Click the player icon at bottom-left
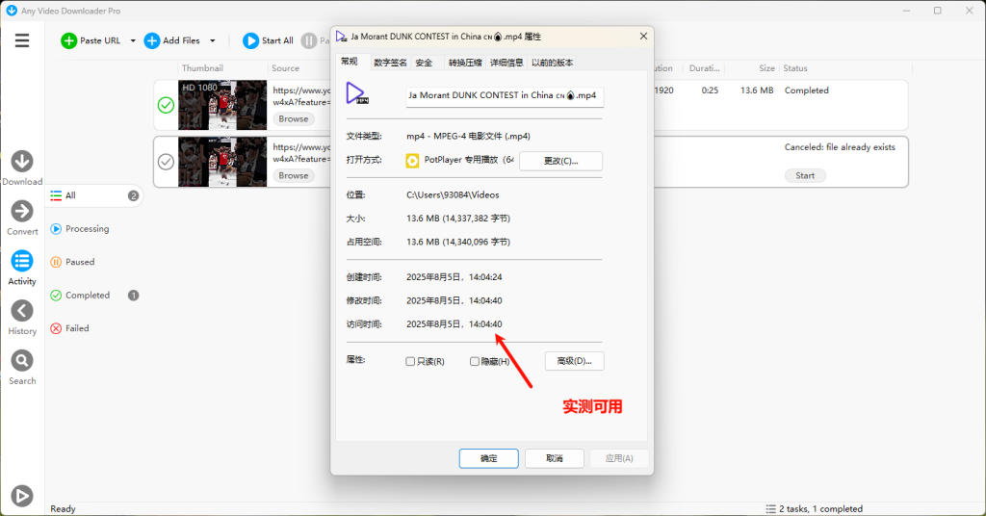 (x=22, y=496)
